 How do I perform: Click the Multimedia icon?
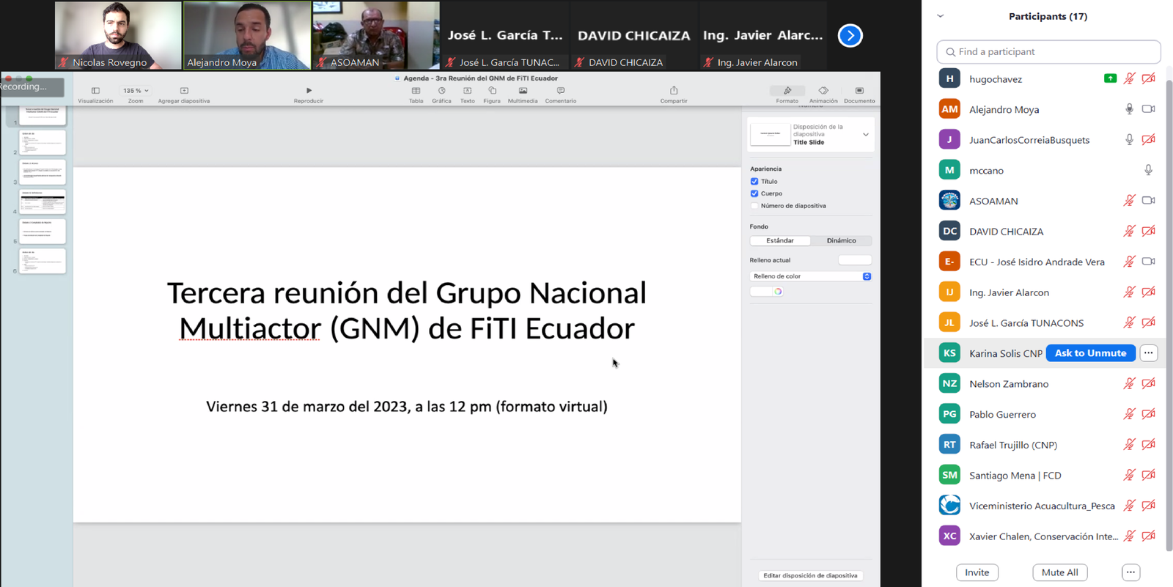tap(523, 91)
